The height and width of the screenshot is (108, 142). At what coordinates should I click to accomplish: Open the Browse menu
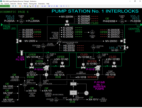coord(20,4)
